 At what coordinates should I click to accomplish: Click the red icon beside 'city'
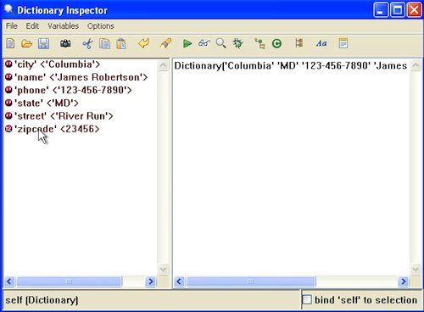tap(8, 64)
